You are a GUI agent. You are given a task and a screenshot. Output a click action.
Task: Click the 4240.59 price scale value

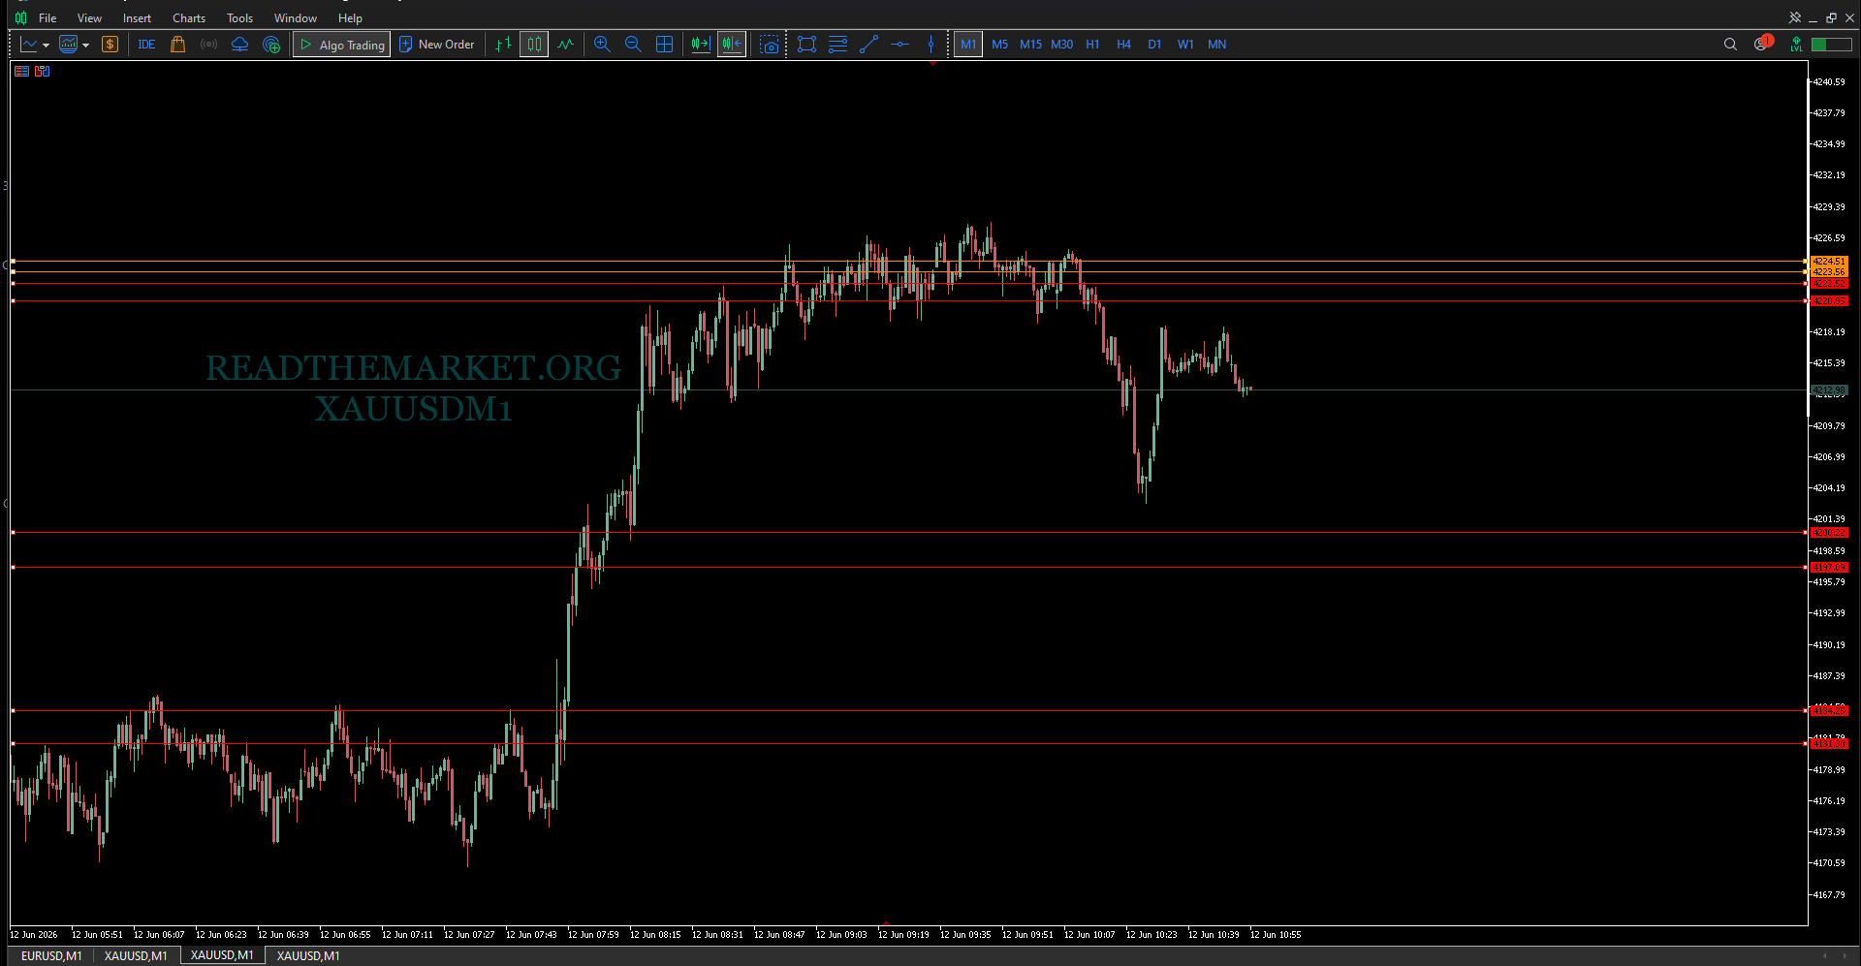click(1829, 82)
